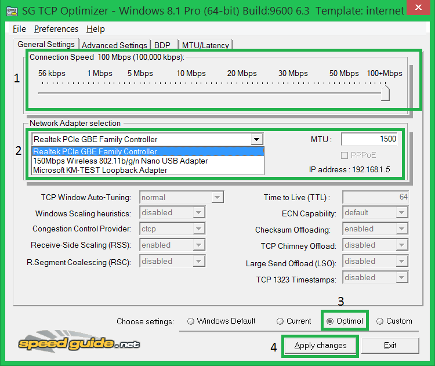435x366 pixels.
Task: Click the 20 Mbps speed label
Action: coord(242,73)
